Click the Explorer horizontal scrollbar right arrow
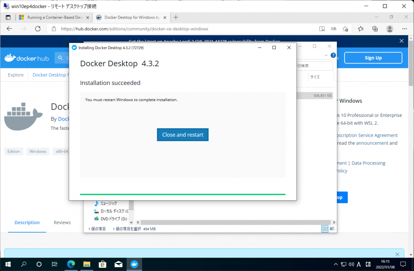Screen dimensions: 414x271 (334, 222)
